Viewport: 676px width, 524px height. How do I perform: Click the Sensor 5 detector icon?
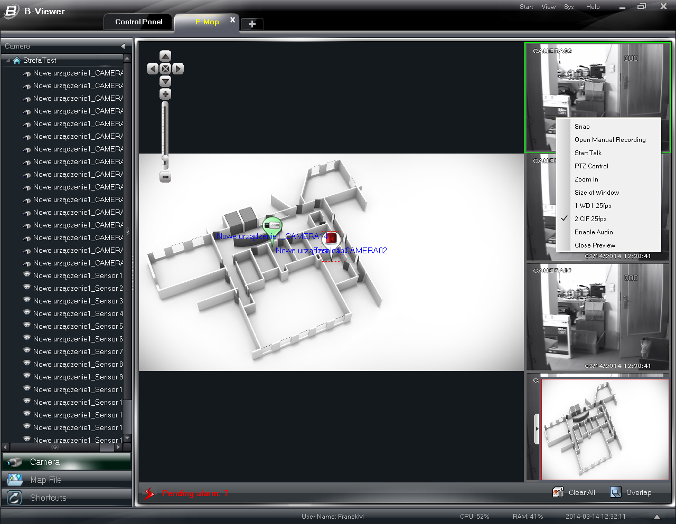(26, 326)
